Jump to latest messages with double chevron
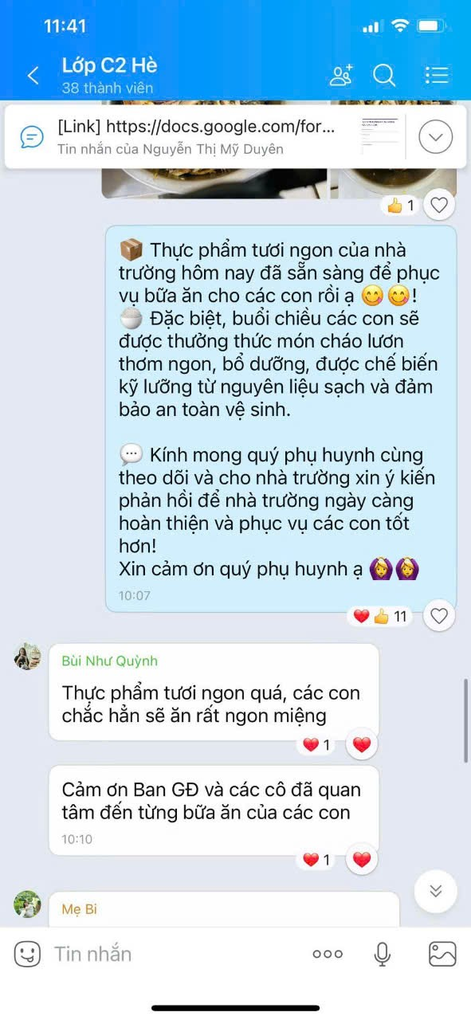 click(x=436, y=891)
